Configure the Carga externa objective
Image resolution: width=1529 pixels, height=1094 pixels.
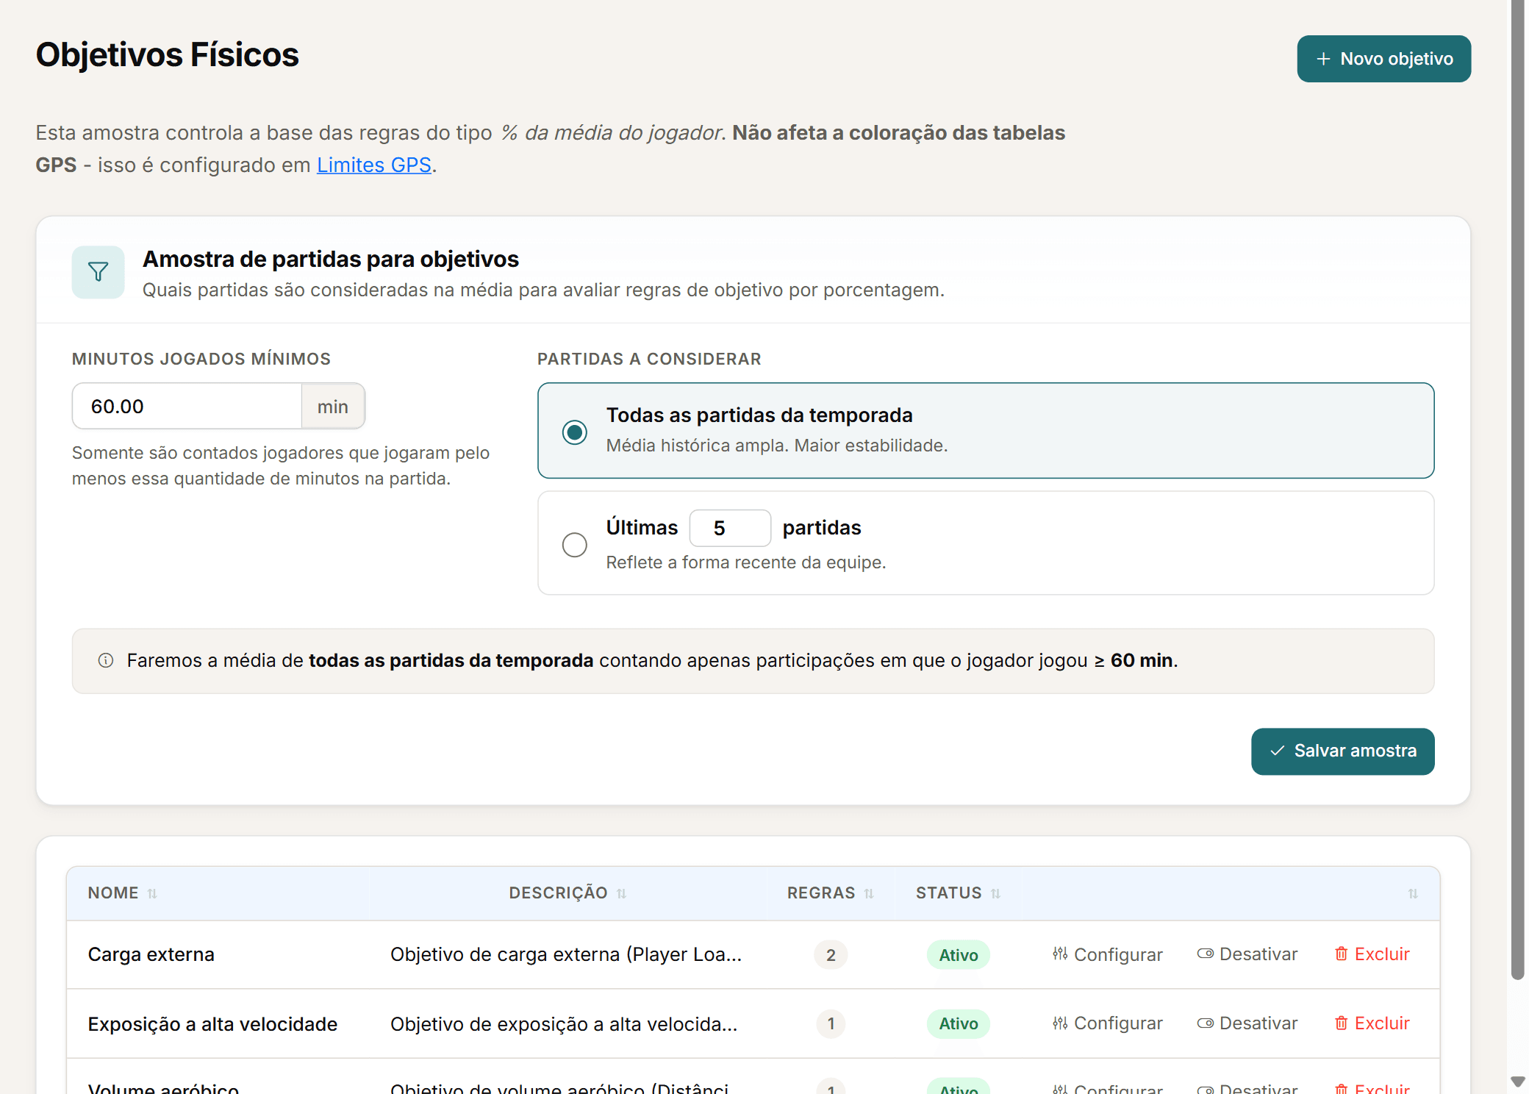pos(1107,954)
